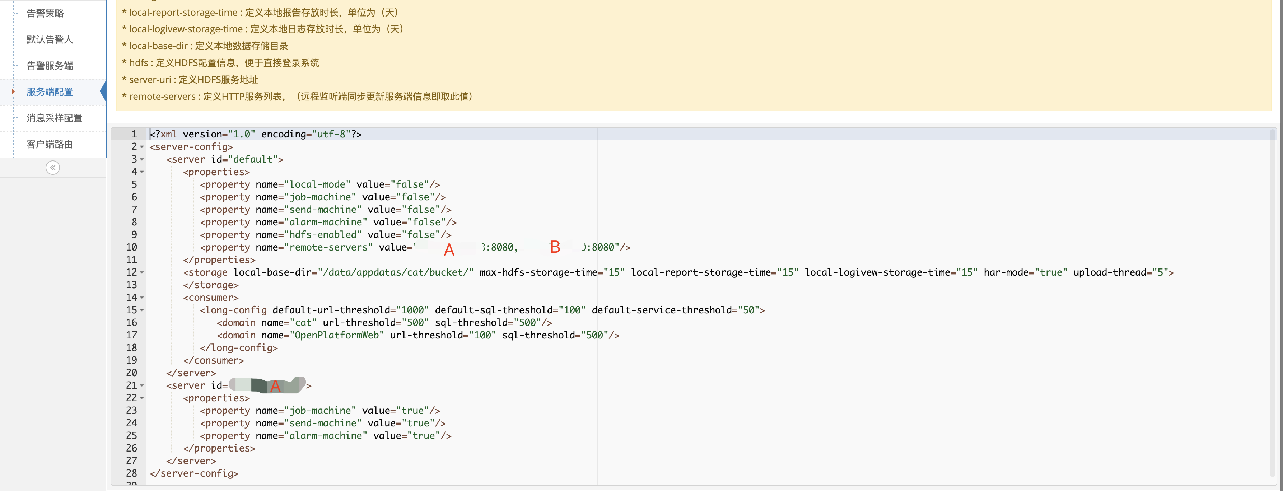Fold the server default block line 3
Viewport: 1283px width, 491px height.
pos(142,159)
